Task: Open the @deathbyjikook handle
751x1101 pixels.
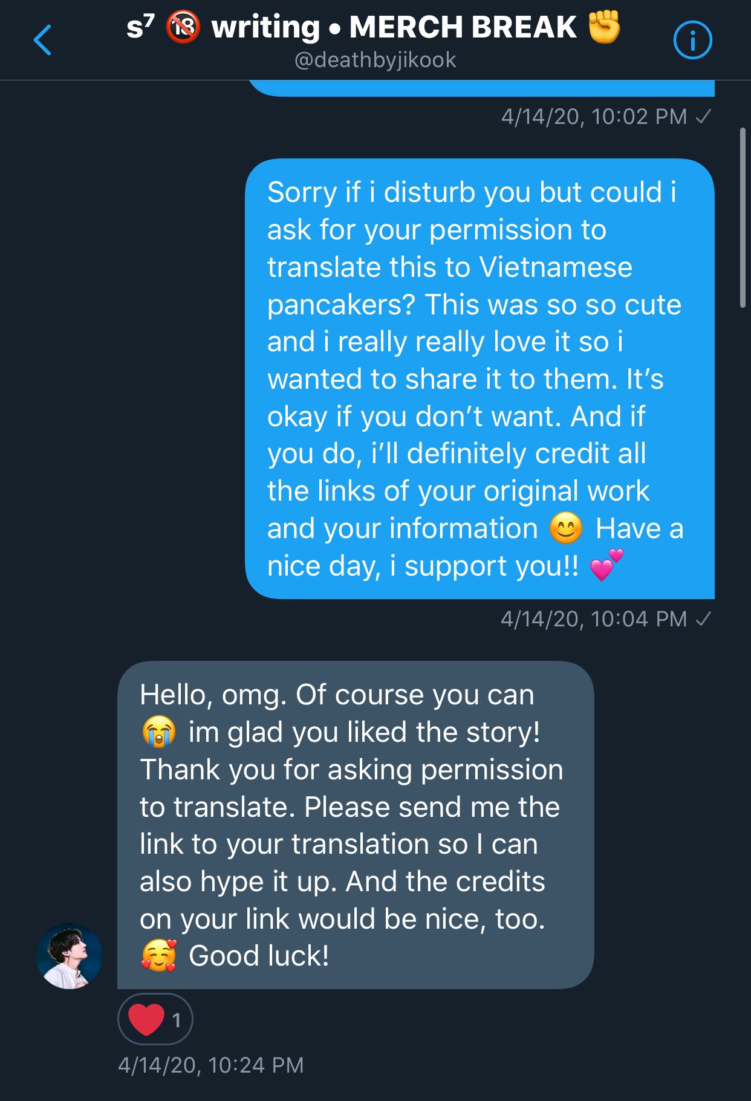Action: [375, 60]
